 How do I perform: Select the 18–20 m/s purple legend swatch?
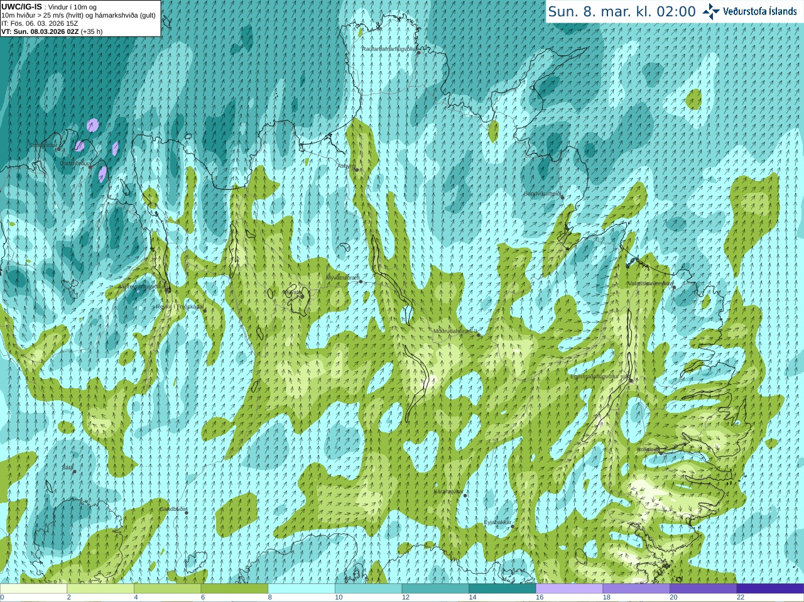coord(636,589)
